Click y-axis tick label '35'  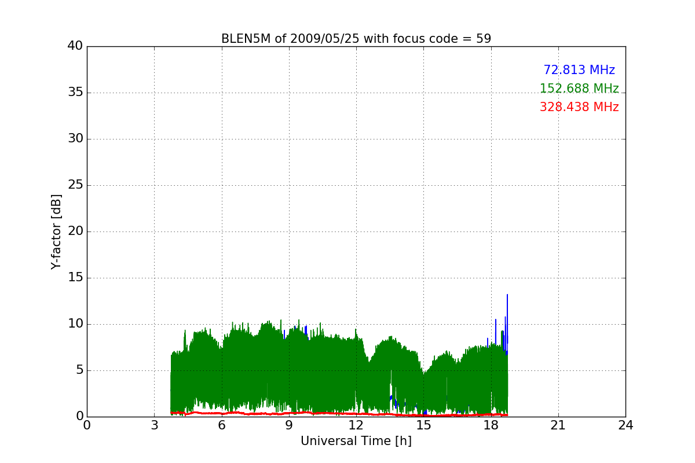[75, 93]
